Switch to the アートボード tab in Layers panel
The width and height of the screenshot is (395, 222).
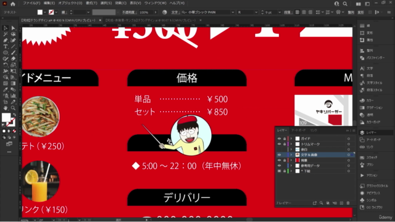[298, 130]
